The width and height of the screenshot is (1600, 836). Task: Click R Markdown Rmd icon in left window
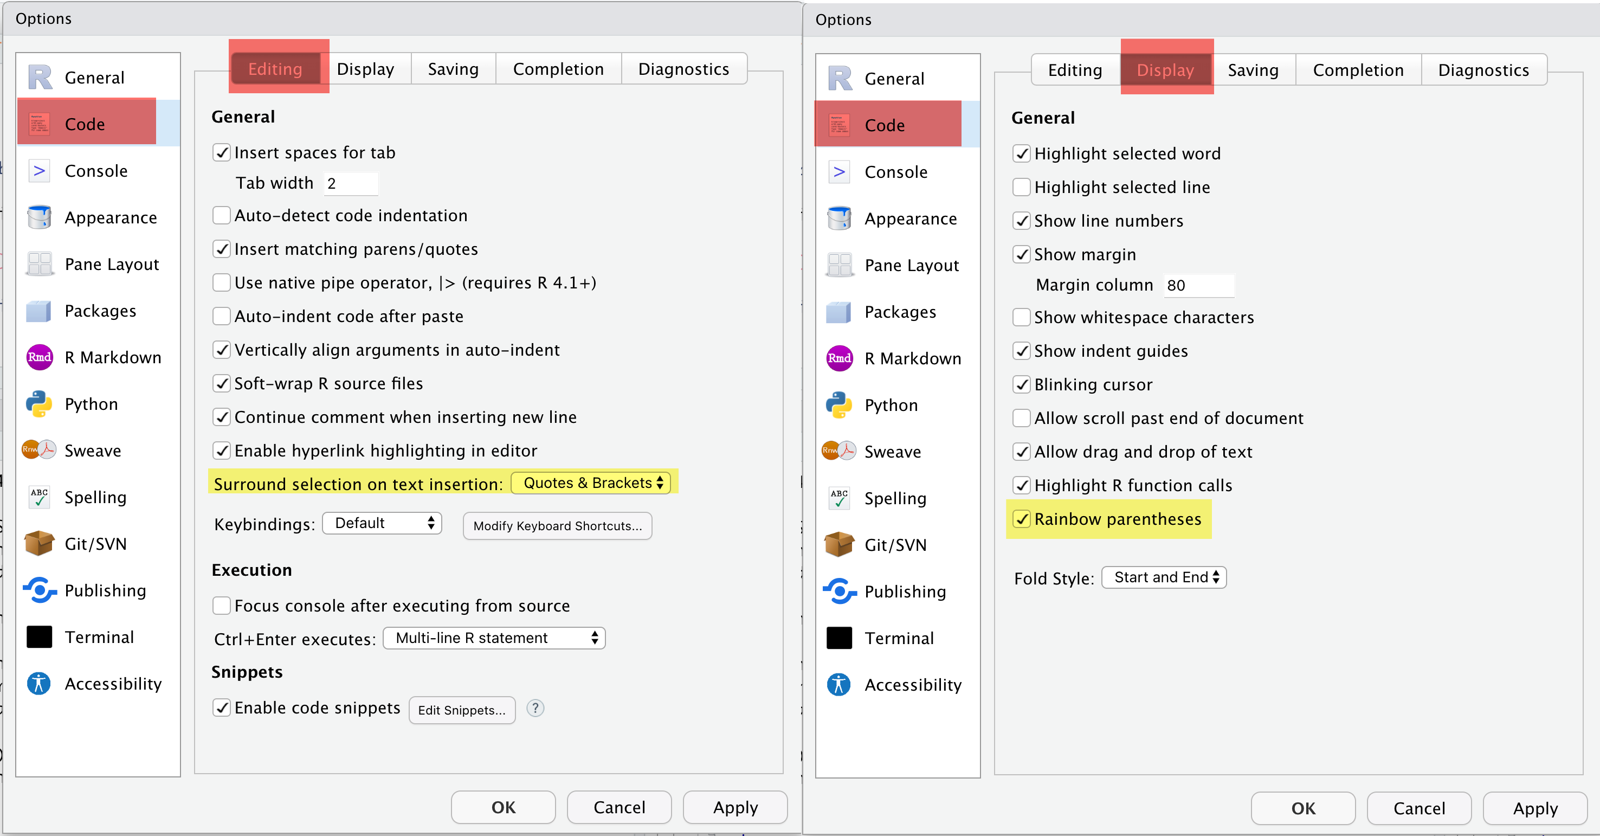(39, 357)
